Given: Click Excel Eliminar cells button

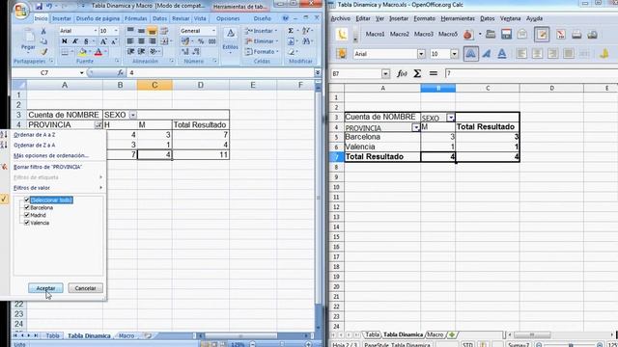Looking at the screenshot, I should click(262, 41).
